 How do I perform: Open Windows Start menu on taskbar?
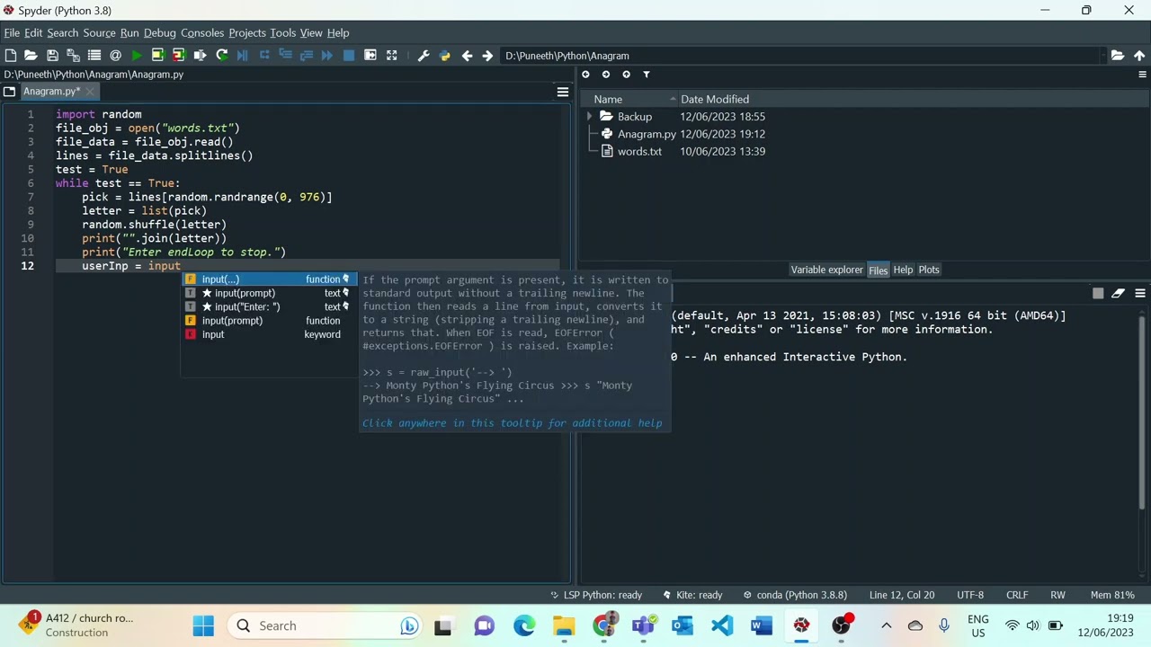[x=203, y=625]
